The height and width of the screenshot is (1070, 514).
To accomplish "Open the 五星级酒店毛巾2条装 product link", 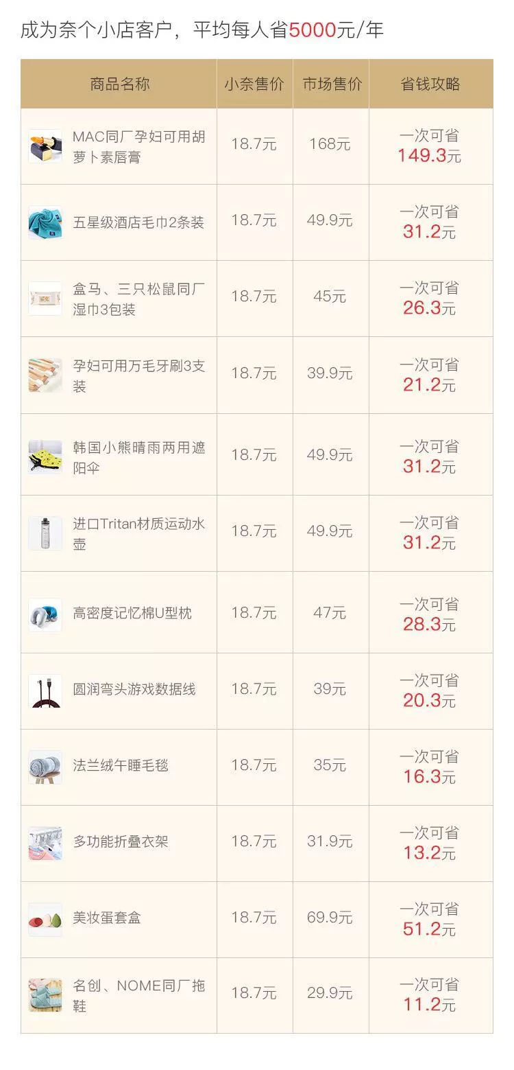I will tap(138, 223).
